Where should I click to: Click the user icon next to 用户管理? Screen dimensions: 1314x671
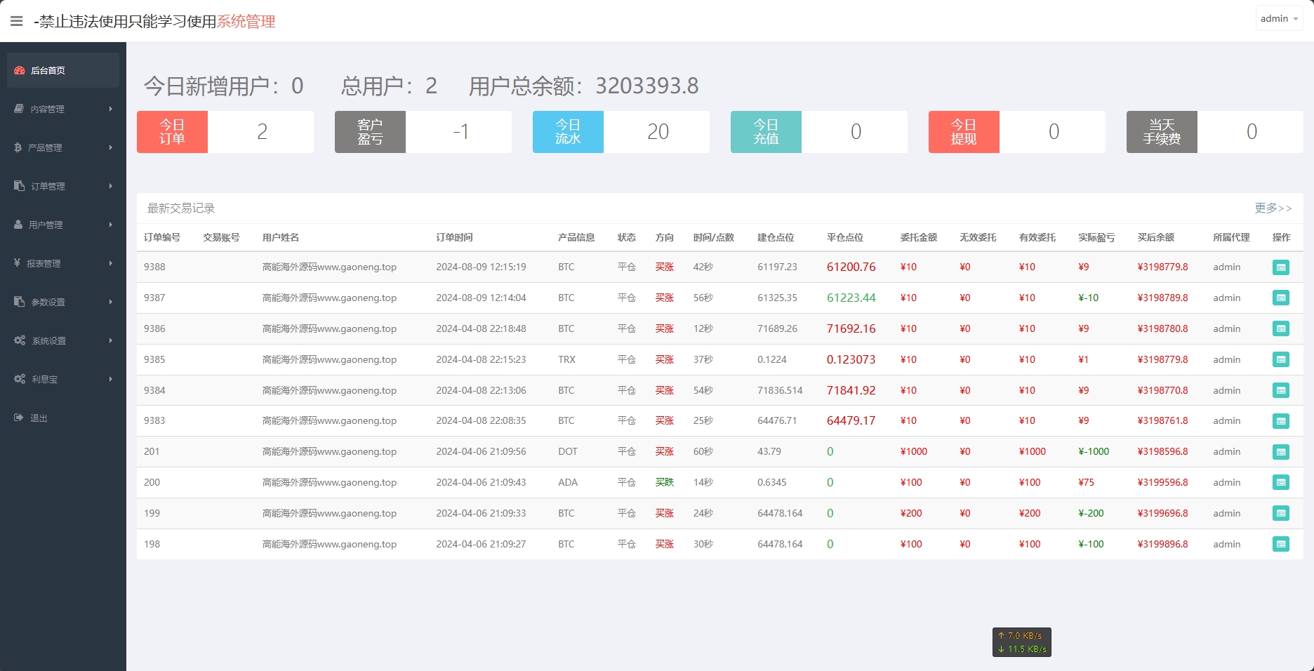pyautogui.click(x=18, y=225)
